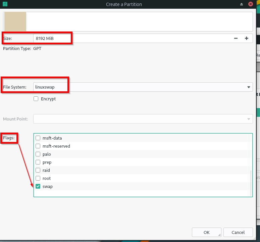
Task: Check the root flag
Action: click(38, 178)
